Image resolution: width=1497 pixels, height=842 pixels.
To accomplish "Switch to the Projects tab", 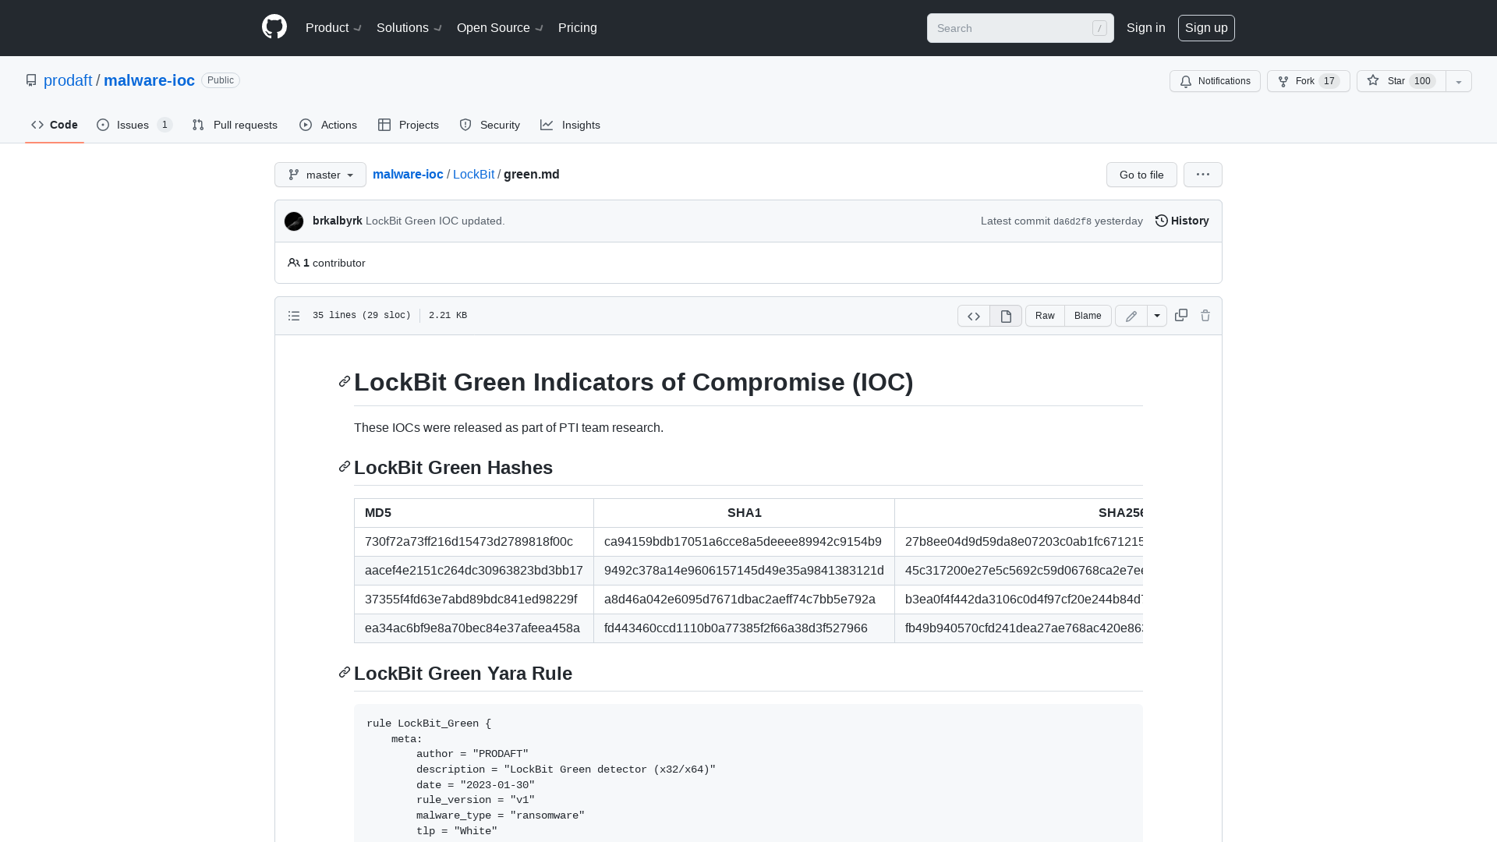I will tap(409, 125).
